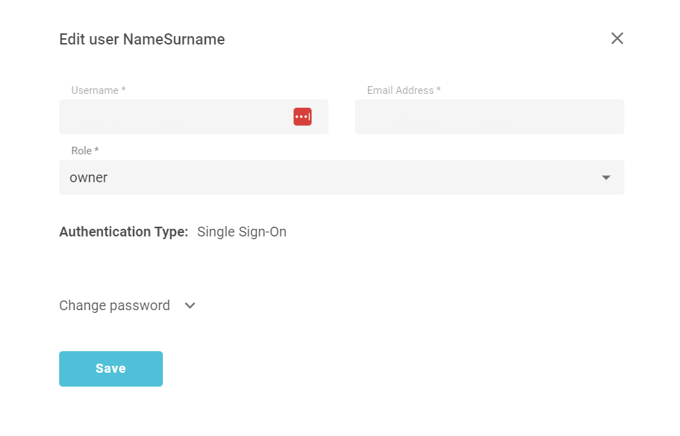This screenshot has height=436, width=680.
Task: Click the Change password text
Action: point(114,305)
